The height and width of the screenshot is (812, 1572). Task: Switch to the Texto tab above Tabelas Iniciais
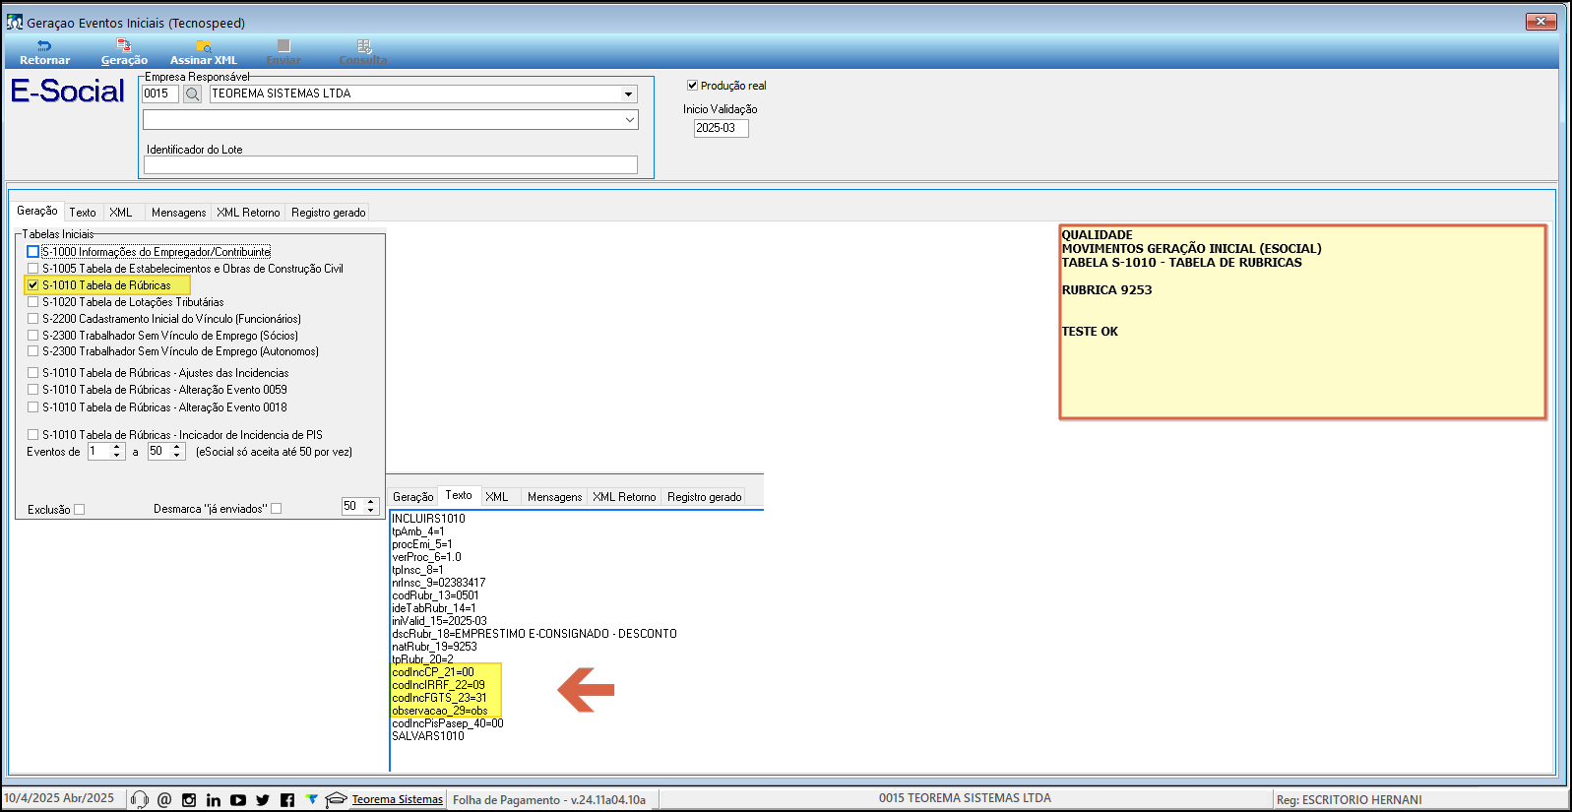[x=83, y=213]
